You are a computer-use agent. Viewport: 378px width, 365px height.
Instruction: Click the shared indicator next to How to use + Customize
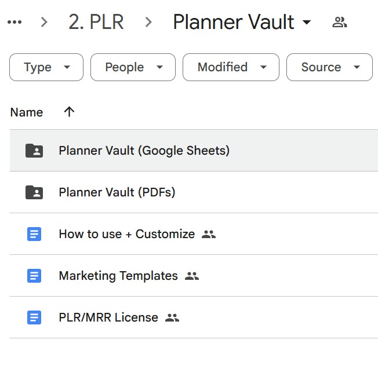tap(209, 234)
